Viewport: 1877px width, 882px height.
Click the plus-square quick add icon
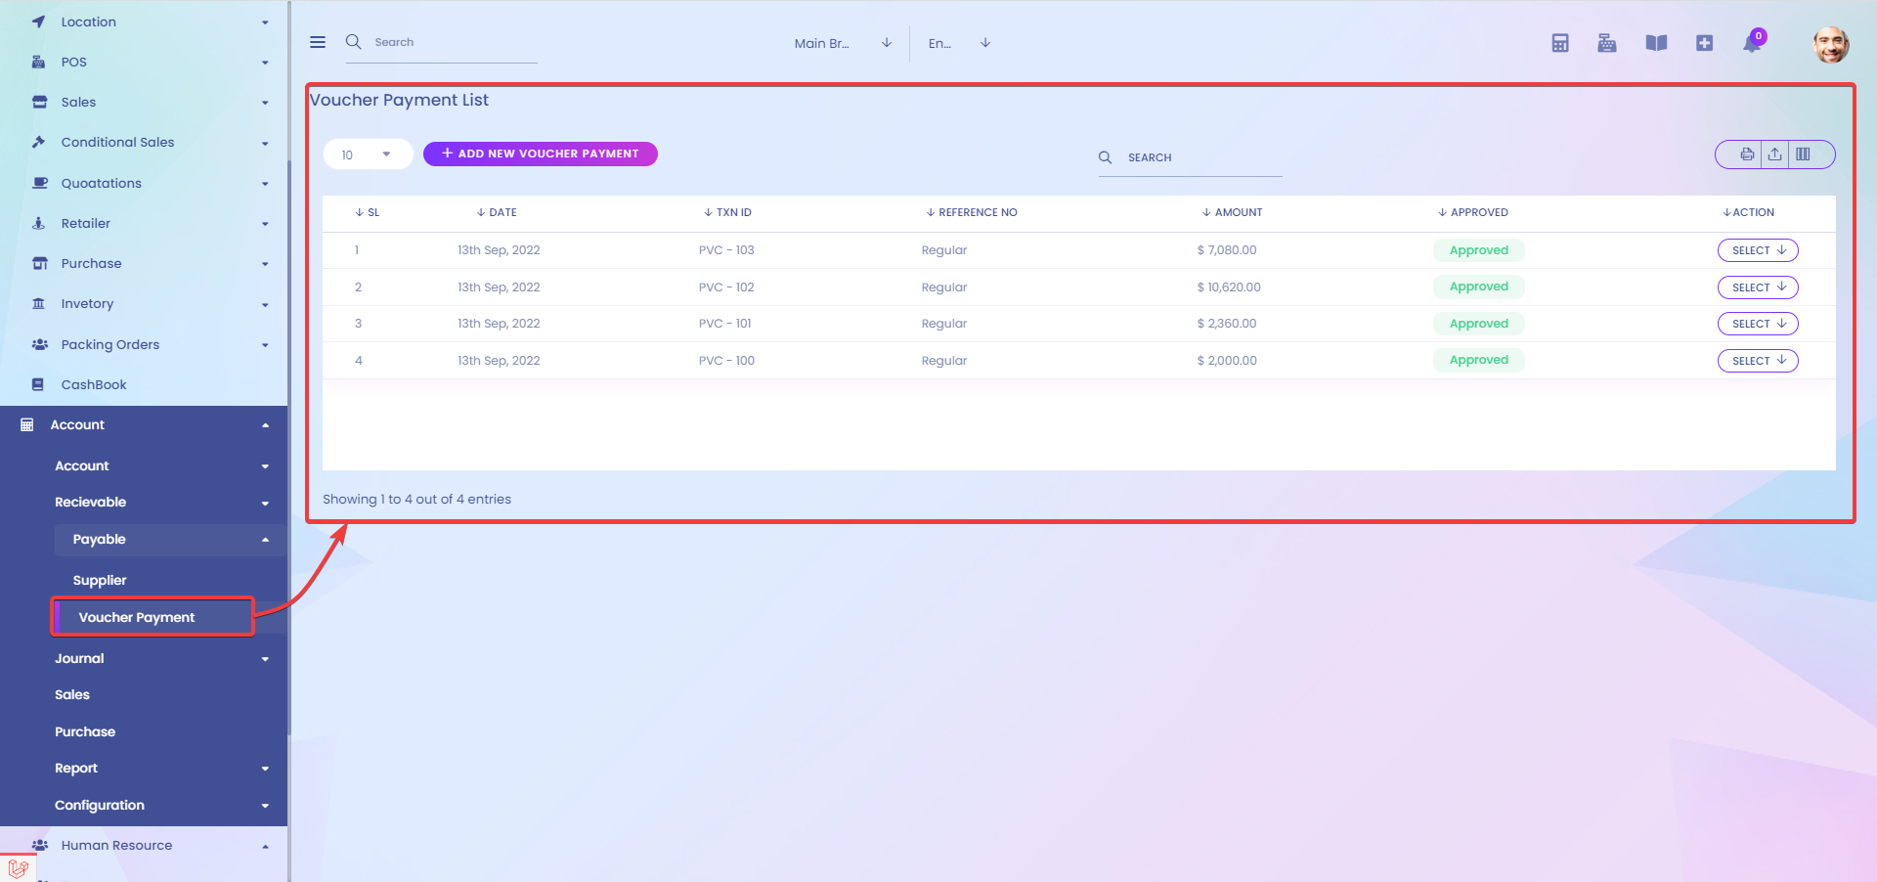click(1704, 43)
